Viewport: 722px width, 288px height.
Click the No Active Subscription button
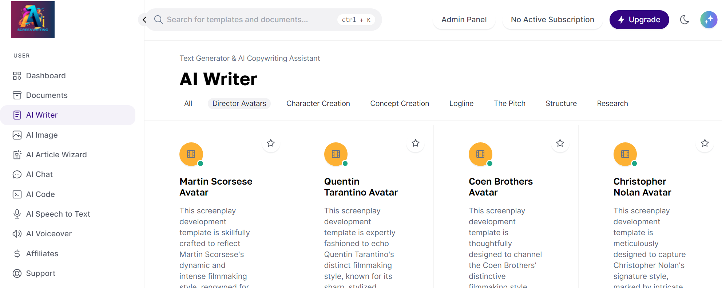click(x=552, y=20)
